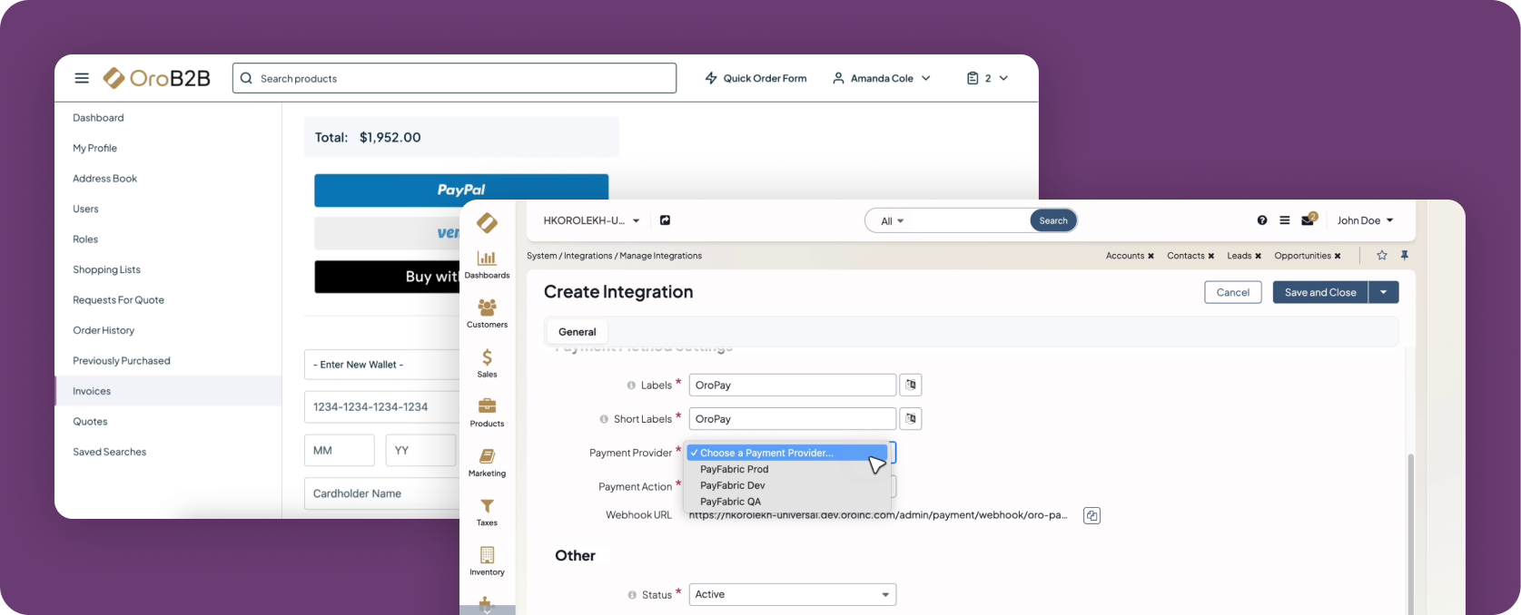Open Users in OroB2B sidebar
This screenshot has width=1521, height=615.
pyautogui.click(x=85, y=209)
